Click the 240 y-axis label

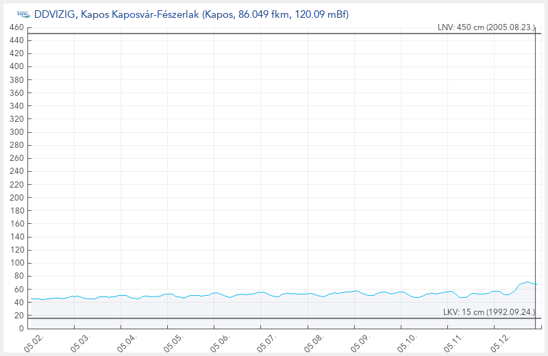click(x=17, y=171)
